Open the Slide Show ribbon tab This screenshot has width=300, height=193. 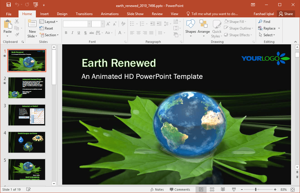tap(135, 14)
